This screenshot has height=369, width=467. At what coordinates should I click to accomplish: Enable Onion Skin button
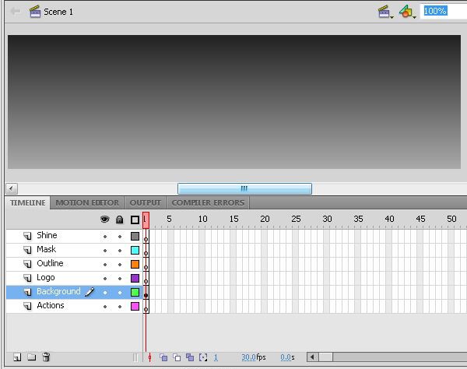[163, 357]
